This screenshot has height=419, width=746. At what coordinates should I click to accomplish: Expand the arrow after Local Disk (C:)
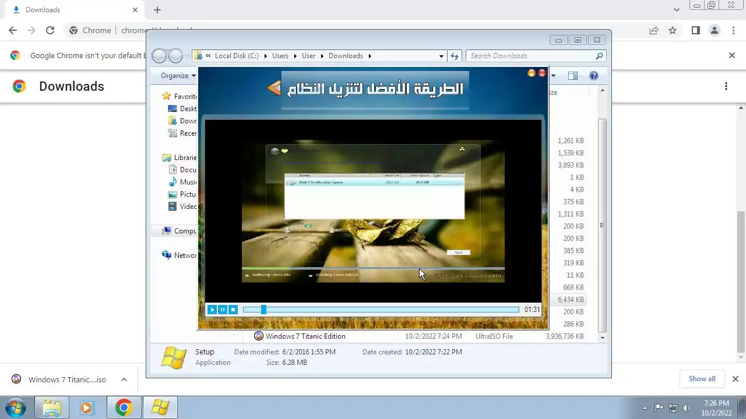(265, 56)
